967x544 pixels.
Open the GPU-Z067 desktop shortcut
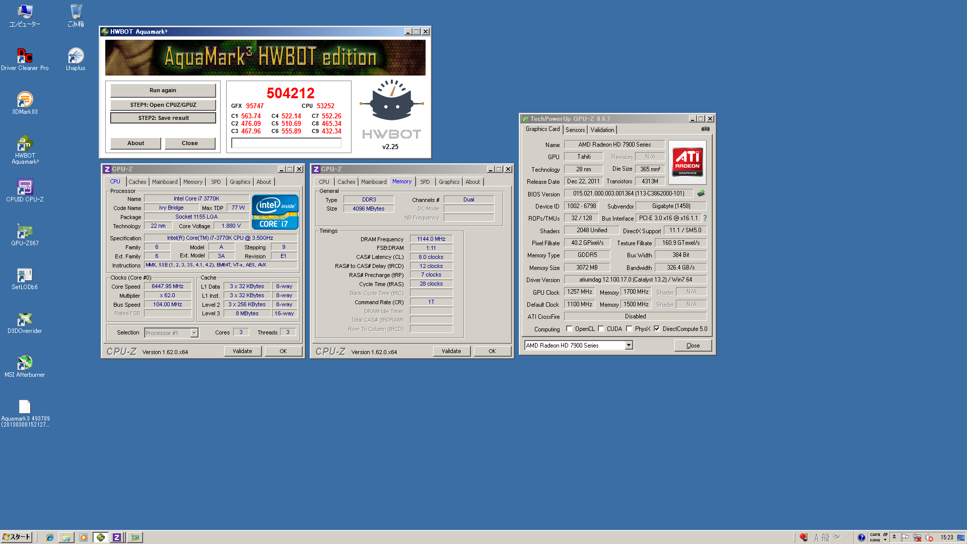coord(25,234)
